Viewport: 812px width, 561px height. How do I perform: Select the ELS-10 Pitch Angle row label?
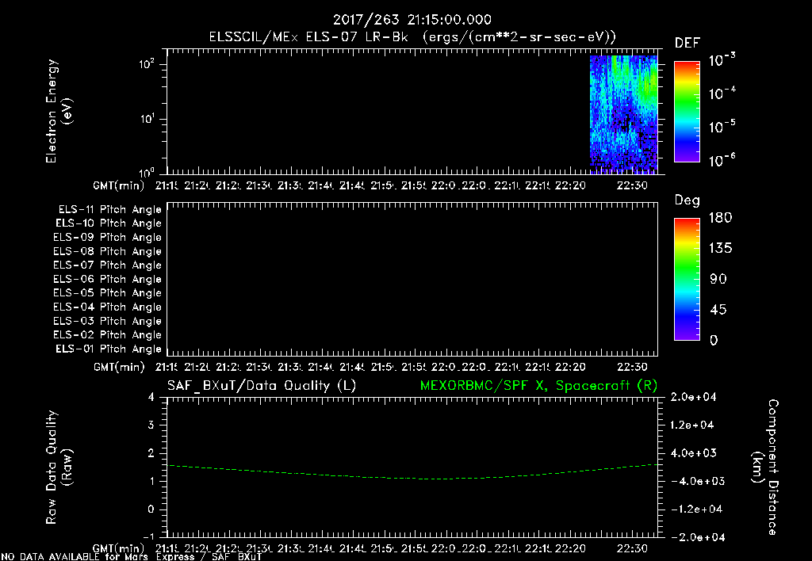[109, 223]
